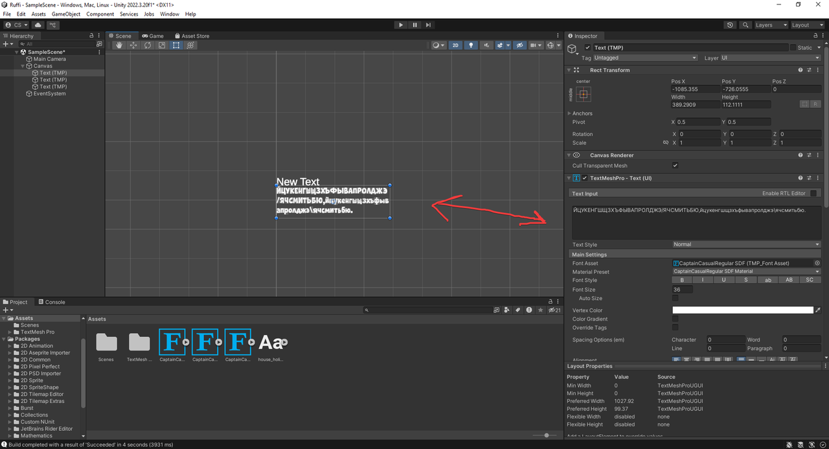Toggle Cull Transparent Mesh checkbox

(675, 166)
